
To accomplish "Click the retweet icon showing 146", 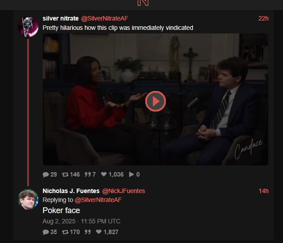I will [x=65, y=175].
